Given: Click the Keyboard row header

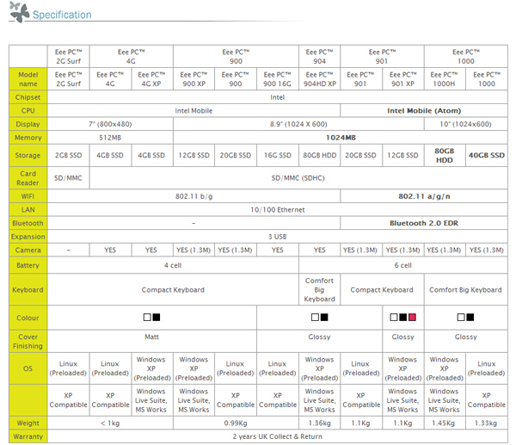Looking at the screenshot, I should 28,290.
